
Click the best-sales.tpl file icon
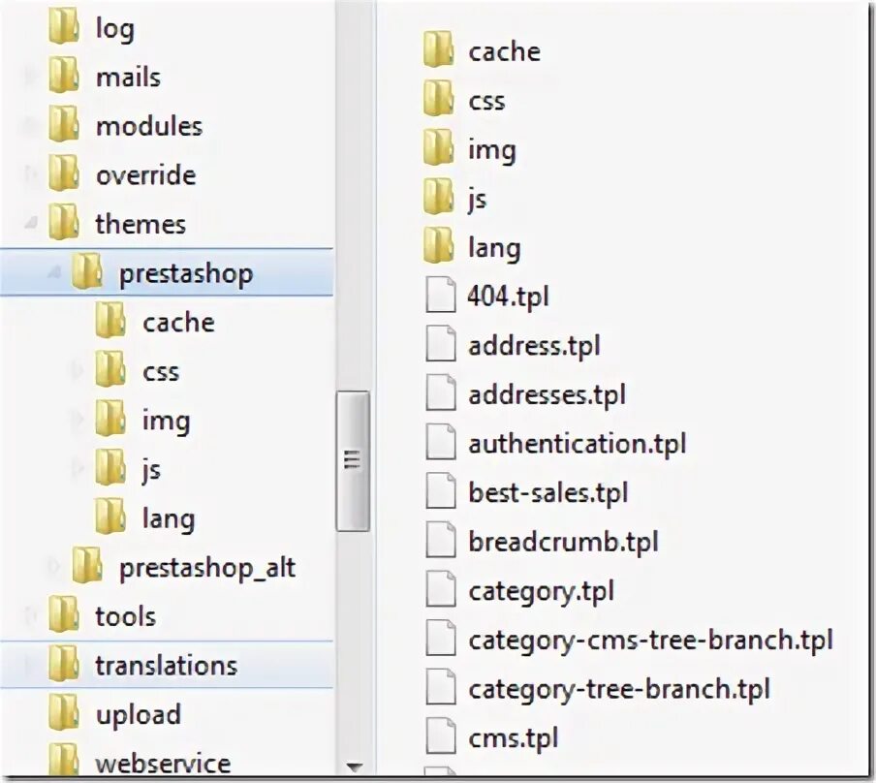(441, 492)
